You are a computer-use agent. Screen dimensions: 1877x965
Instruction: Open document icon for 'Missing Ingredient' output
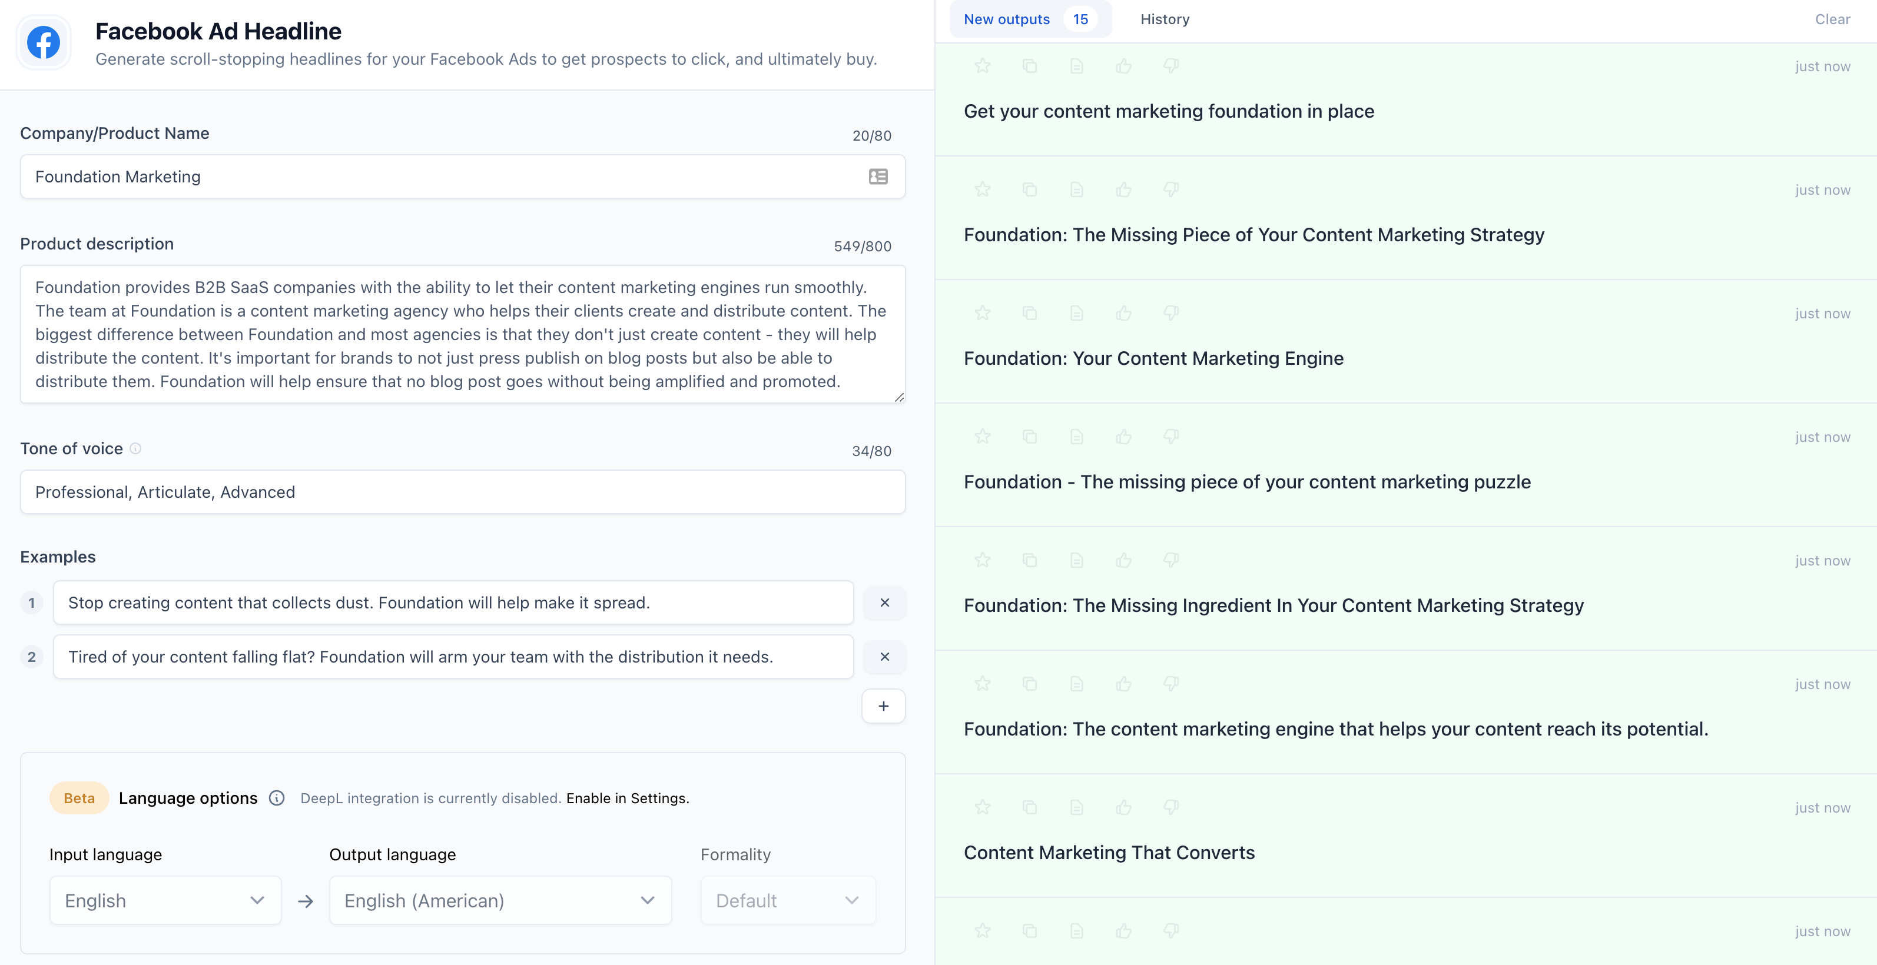(1076, 560)
